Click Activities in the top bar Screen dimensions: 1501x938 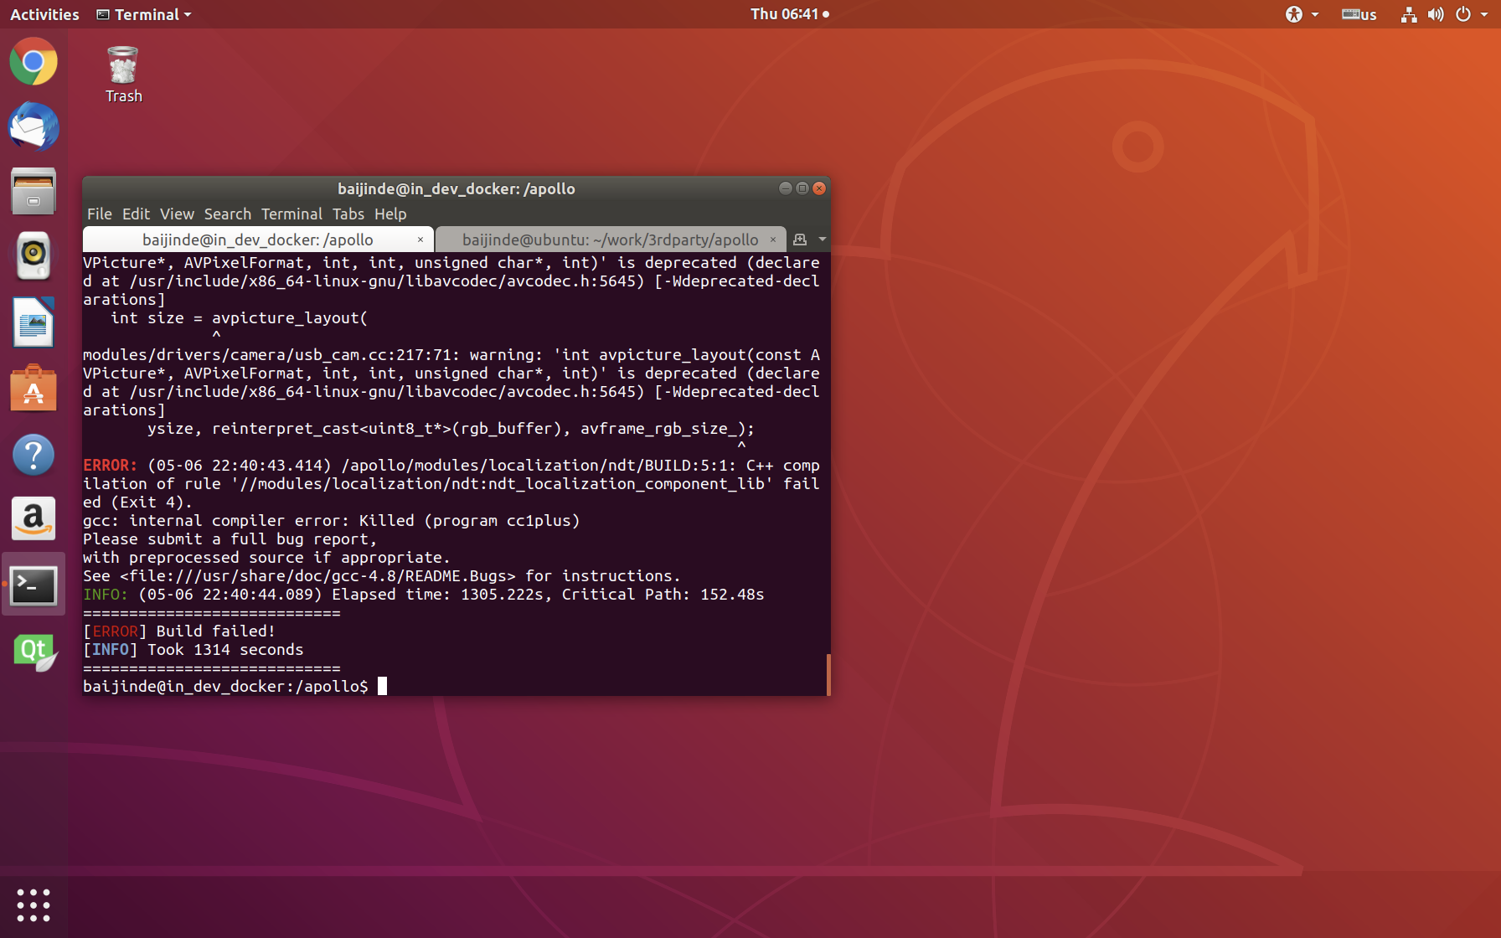44,14
